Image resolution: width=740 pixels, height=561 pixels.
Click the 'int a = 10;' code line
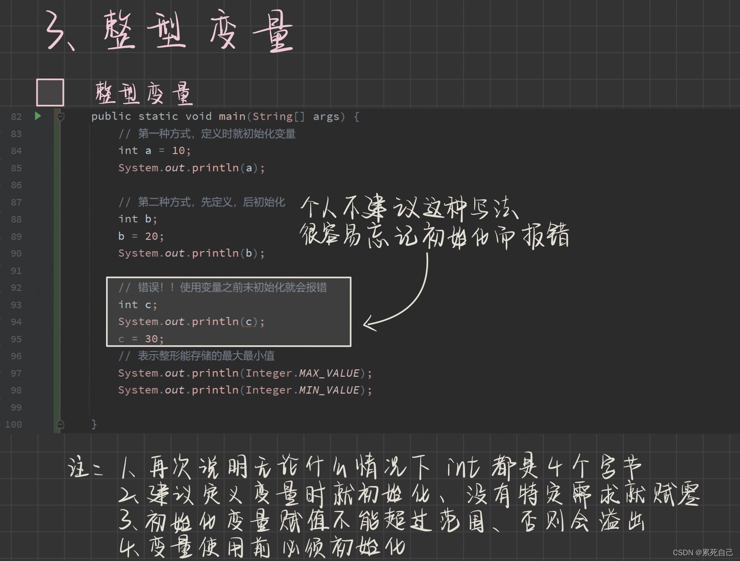tap(154, 151)
